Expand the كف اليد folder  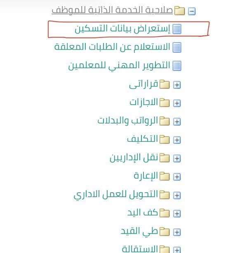pos(177,214)
